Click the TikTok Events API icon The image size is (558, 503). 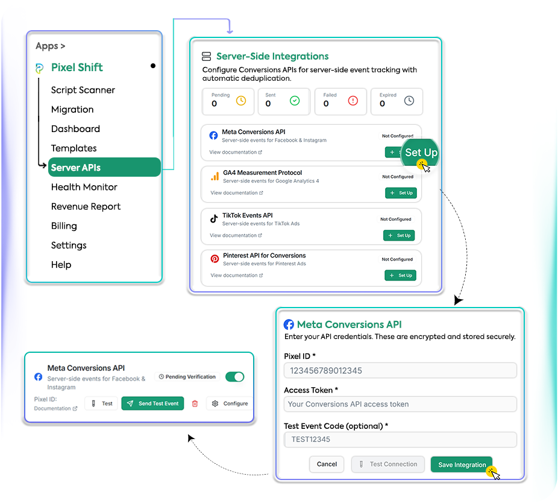pyautogui.click(x=214, y=219)
